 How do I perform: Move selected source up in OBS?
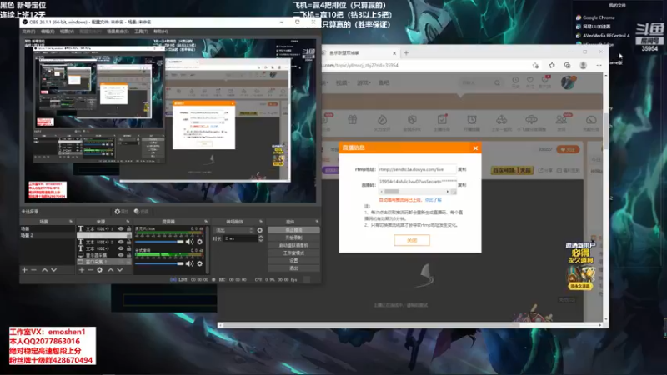tap(111, 270)
